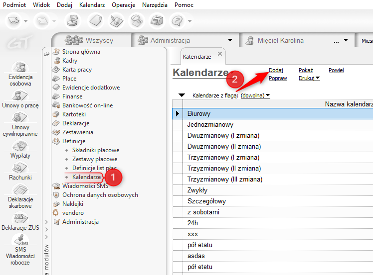
Task: Close the Kalendarze tab
Action: 220,54
